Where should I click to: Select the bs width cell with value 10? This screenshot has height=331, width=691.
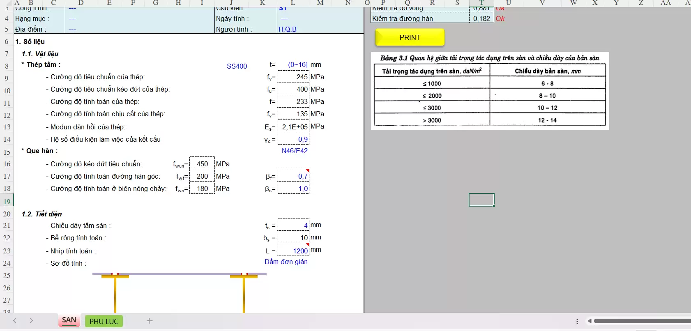pos(293,237)
